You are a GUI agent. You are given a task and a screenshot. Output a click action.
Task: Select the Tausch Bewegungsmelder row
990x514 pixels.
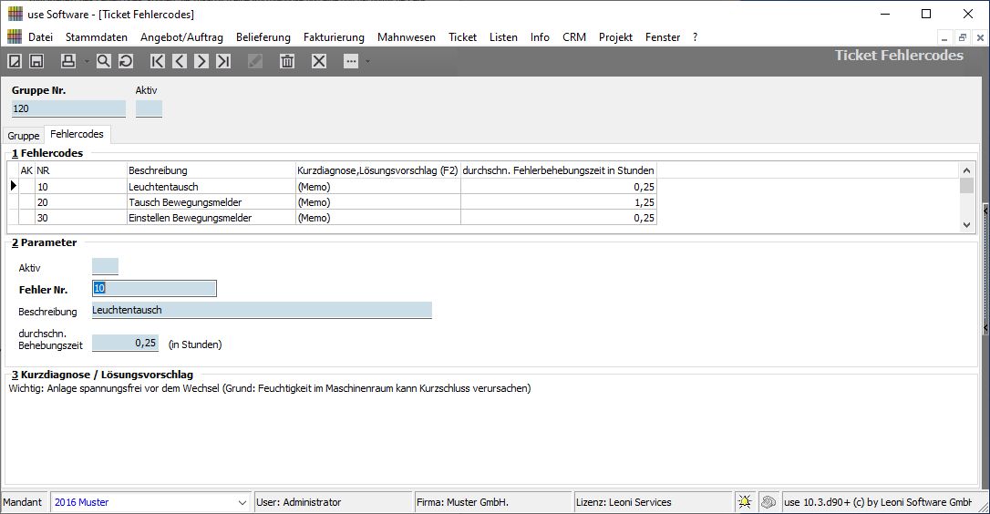click(177, 202)
